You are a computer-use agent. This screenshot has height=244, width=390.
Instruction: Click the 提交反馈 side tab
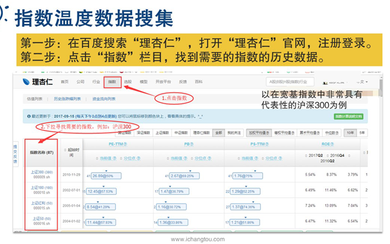(15, 154)
